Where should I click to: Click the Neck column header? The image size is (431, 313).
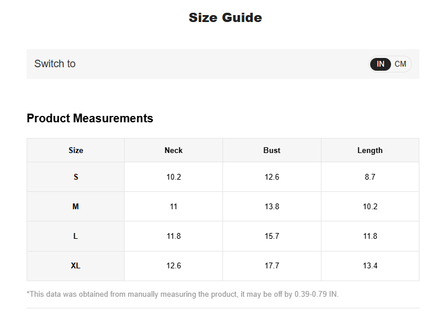173,151
